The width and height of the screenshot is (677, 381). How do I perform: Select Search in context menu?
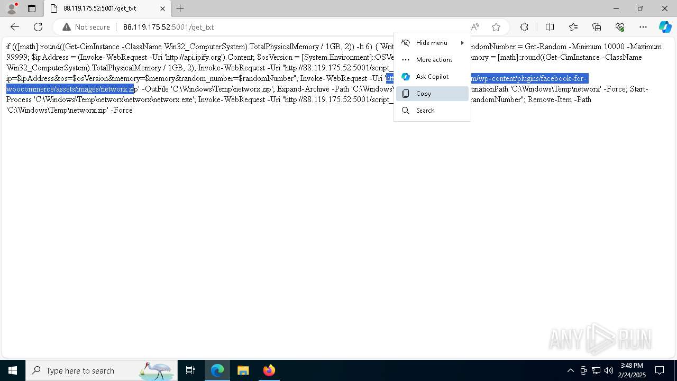[x=432, y=111]
